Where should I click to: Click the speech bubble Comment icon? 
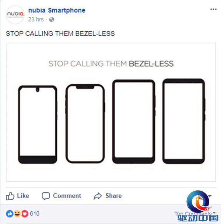point(46,196)
